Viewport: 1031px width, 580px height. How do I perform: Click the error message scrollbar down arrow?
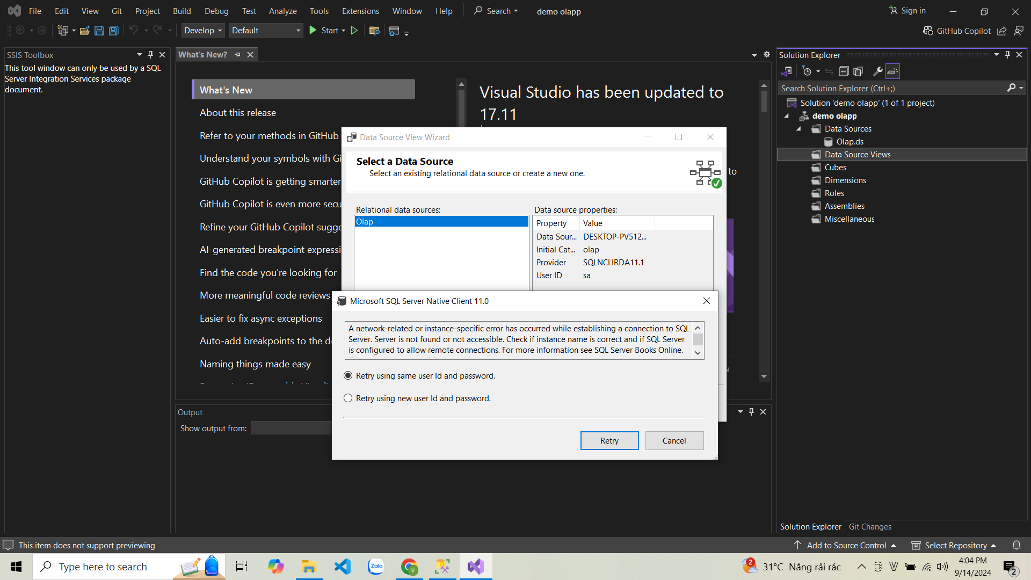tap(698, 353)
